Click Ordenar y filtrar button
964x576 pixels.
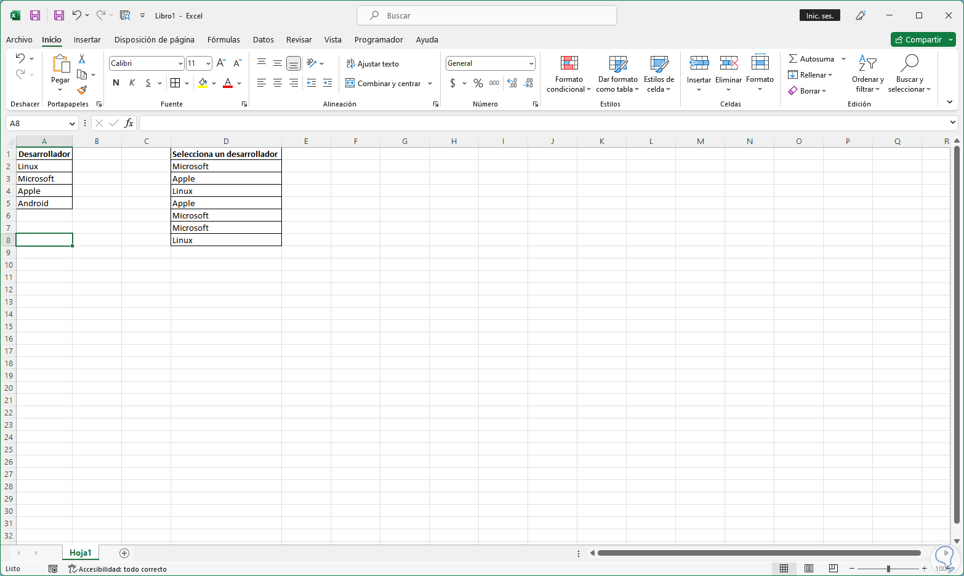pyautogui.click(x=868, y=74)
